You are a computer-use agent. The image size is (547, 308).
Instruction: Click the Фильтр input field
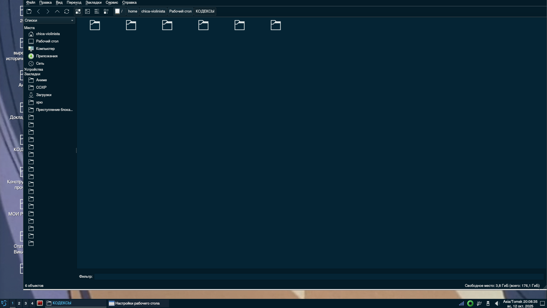[319, 277]
